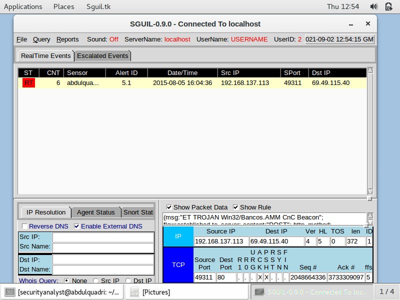
Task: Click the Ack # field 3733309097
Action: pyautogui.click(x=345, y=277)
